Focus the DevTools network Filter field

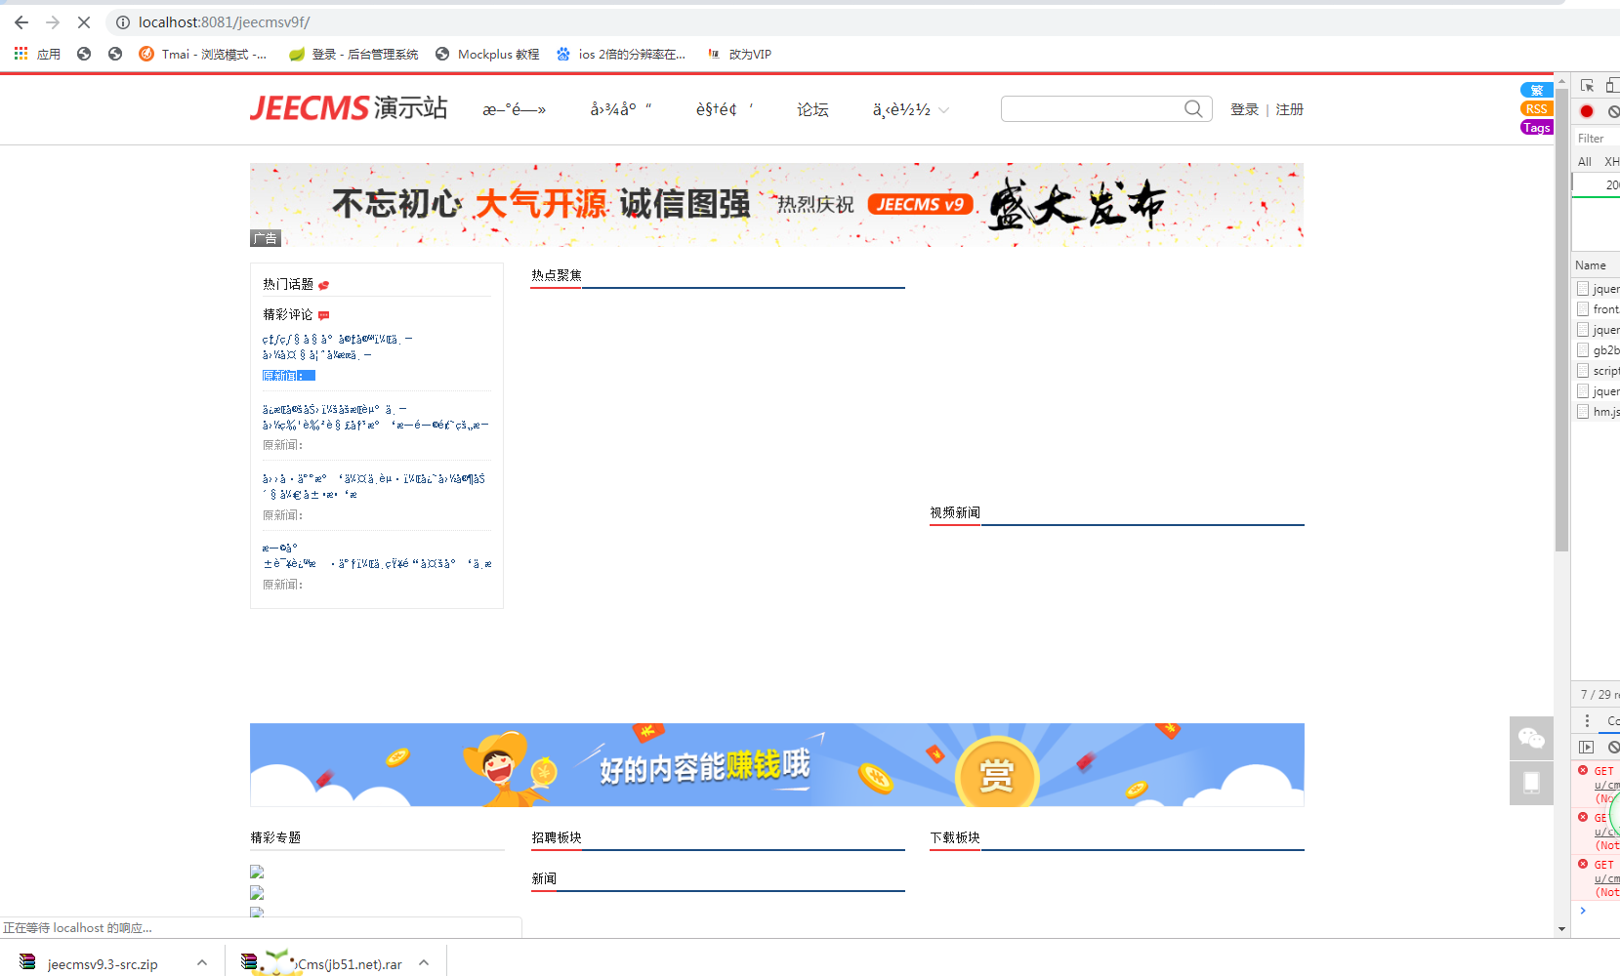pos(1598,139)
